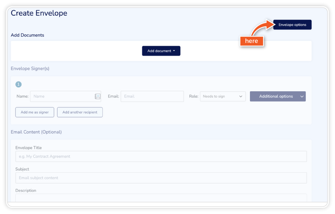Focus the Description text area
The image size is (335, 214).
point(161,198)
